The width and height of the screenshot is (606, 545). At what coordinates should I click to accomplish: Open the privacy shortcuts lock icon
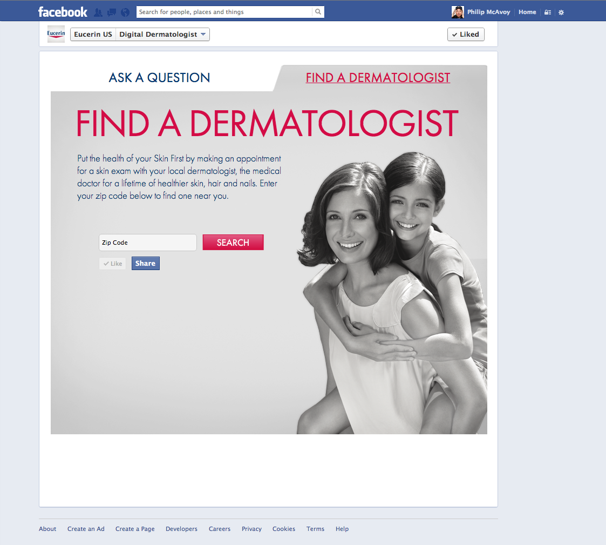pyautogui.click(x=548, y=12)
